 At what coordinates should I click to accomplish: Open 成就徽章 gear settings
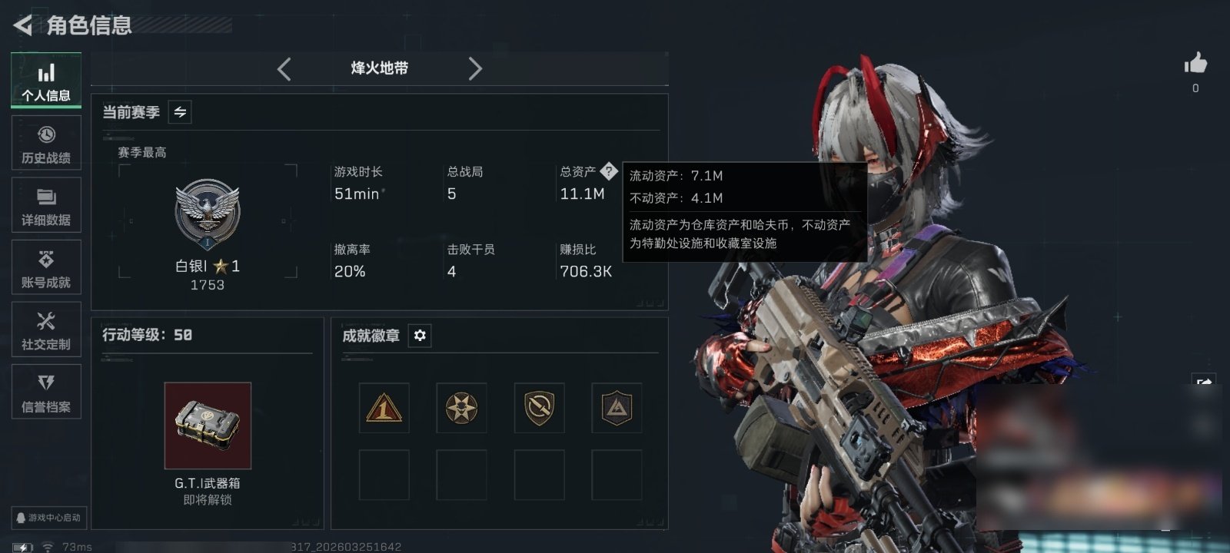tap(420, 336)
